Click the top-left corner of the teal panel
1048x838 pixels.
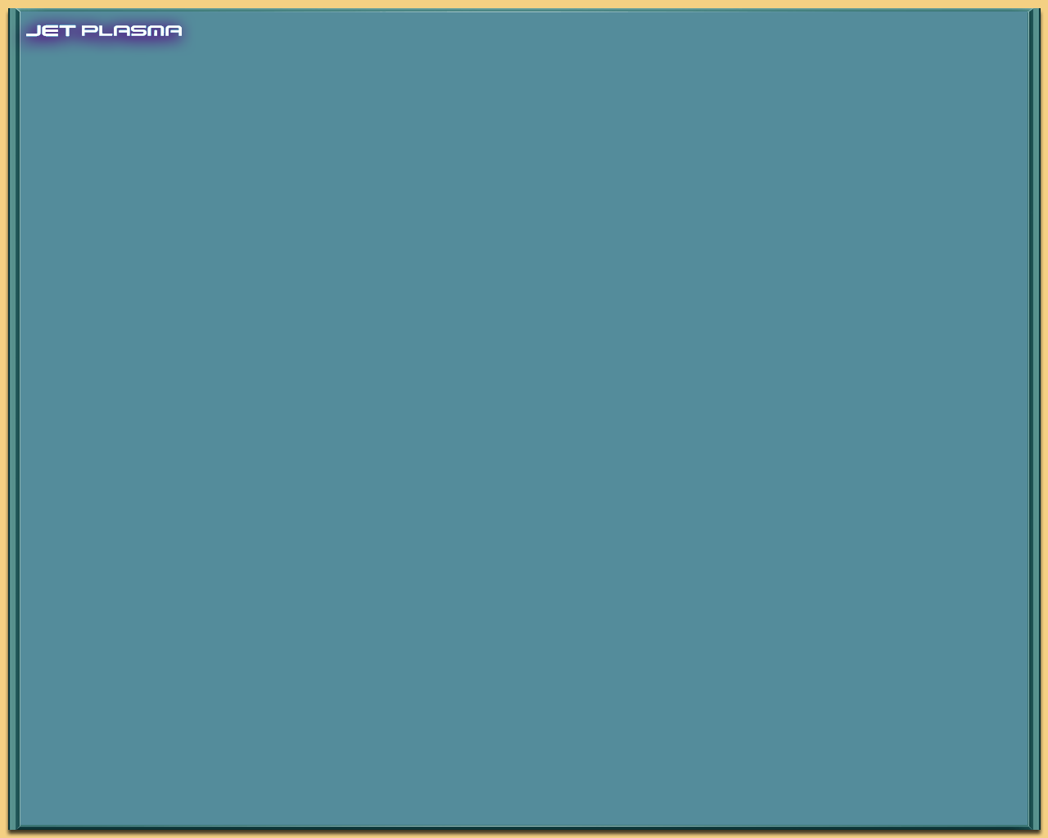point(11,11)
